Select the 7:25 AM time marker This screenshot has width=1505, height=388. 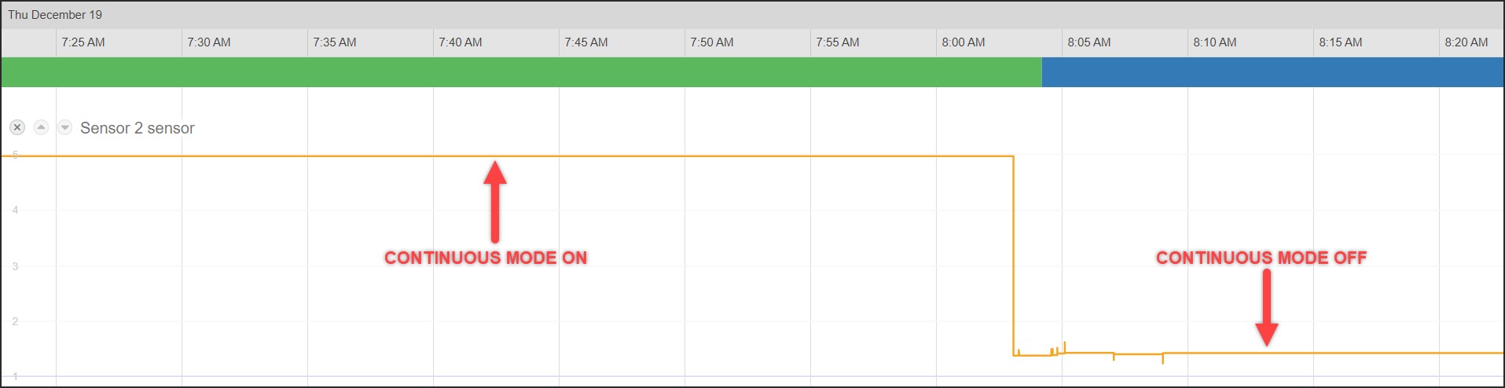pos(83,42)
